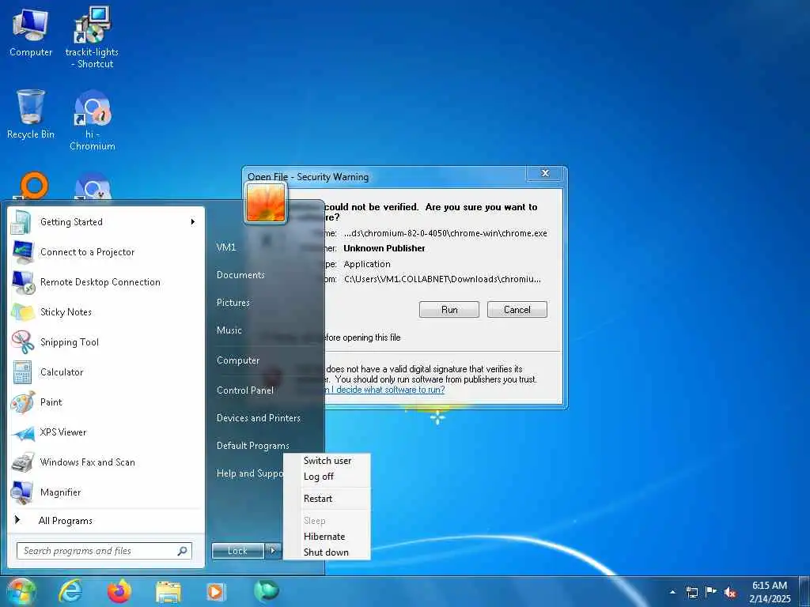Viewport: 810px width, 607px height.
Task: Click the Magnifier icon
Action: [x=23, y=492]
